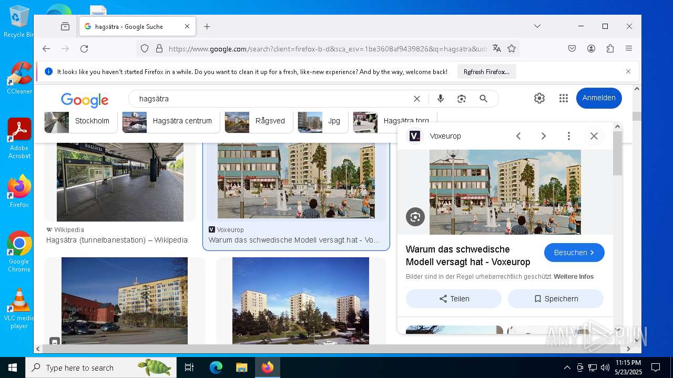Screen dimensions: 673x378
Task: Click the site padlock icon
Action: pyautogui.click(x=159, y=49)
